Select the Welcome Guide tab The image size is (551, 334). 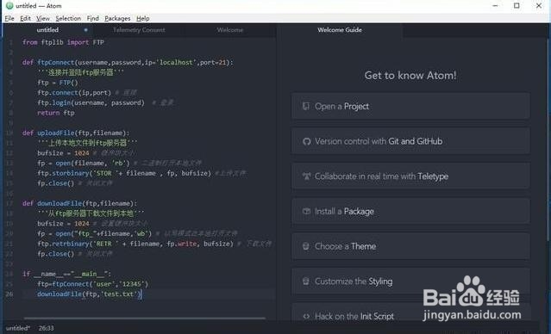click(x=340, y=30)
